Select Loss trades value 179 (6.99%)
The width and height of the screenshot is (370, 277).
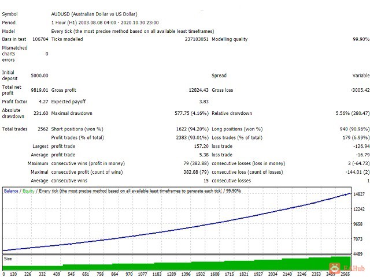click(356, 137)
